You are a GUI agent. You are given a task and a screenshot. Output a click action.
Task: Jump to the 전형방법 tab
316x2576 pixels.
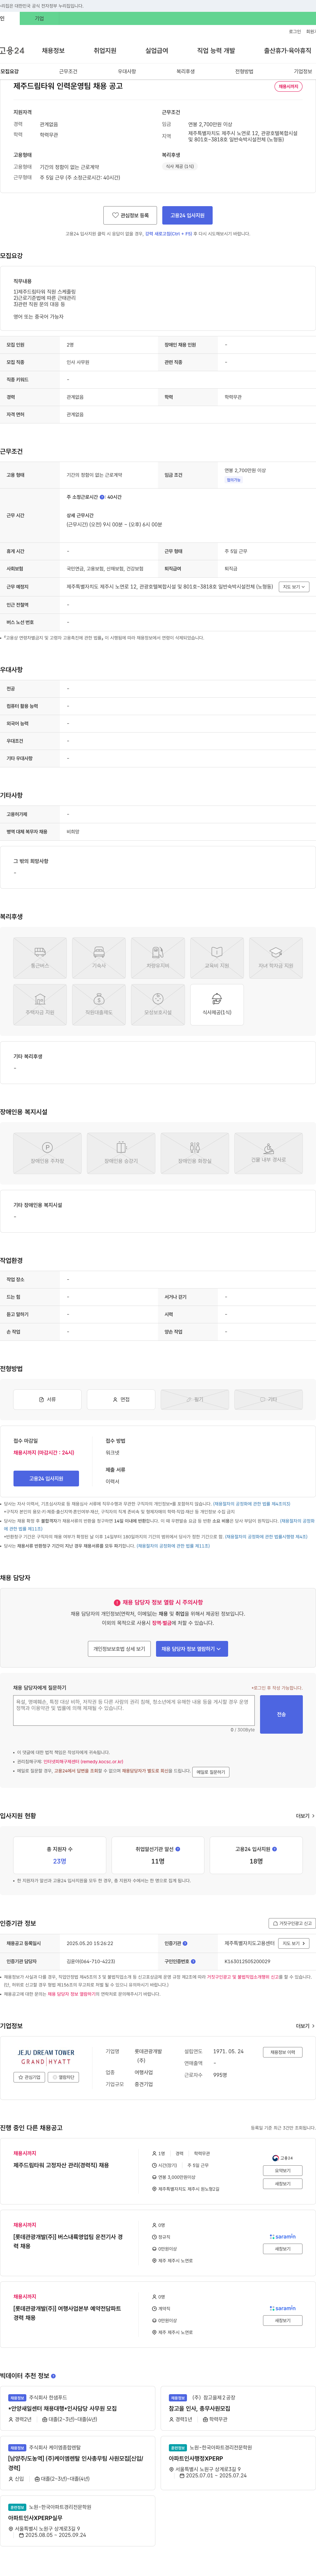244,72
